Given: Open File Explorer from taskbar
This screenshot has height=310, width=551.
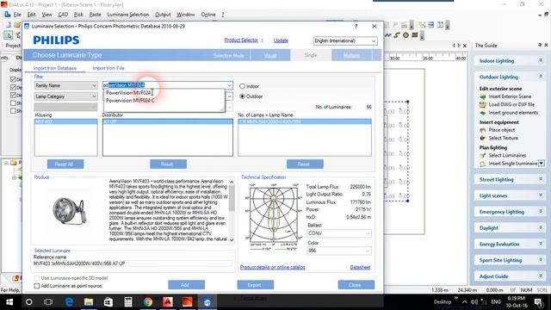Looking at the screenshot, I should click(89, 302).
